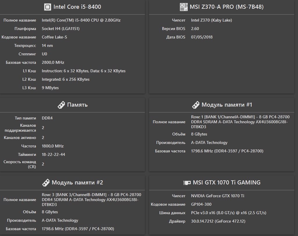The image size is (298, 236).
Task: Click the Socket H4 (LGA1151) platform value
Action: coord(61,29)
